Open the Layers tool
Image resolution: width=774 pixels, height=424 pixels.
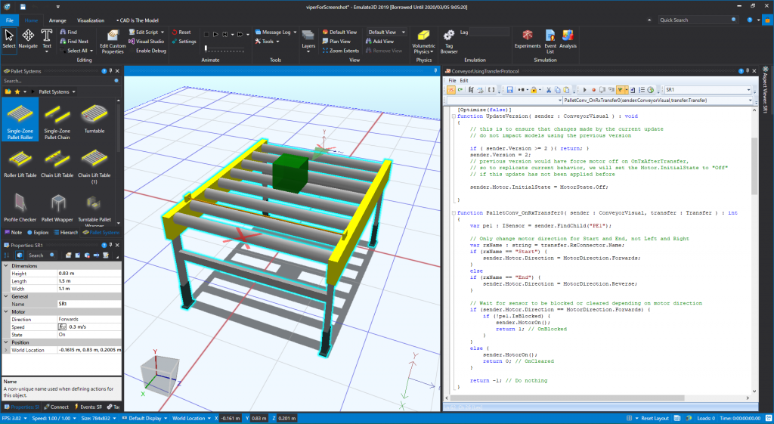click(x=308, y=41)
